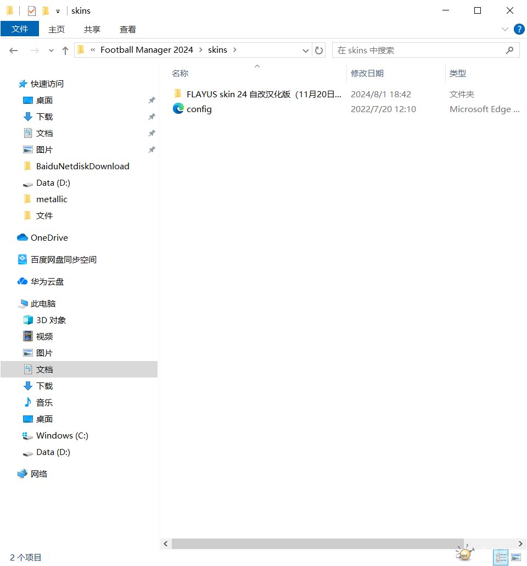Open Data (D:) under Quick access
Screen dimensions: 527x566
click(x=53, y=182)
